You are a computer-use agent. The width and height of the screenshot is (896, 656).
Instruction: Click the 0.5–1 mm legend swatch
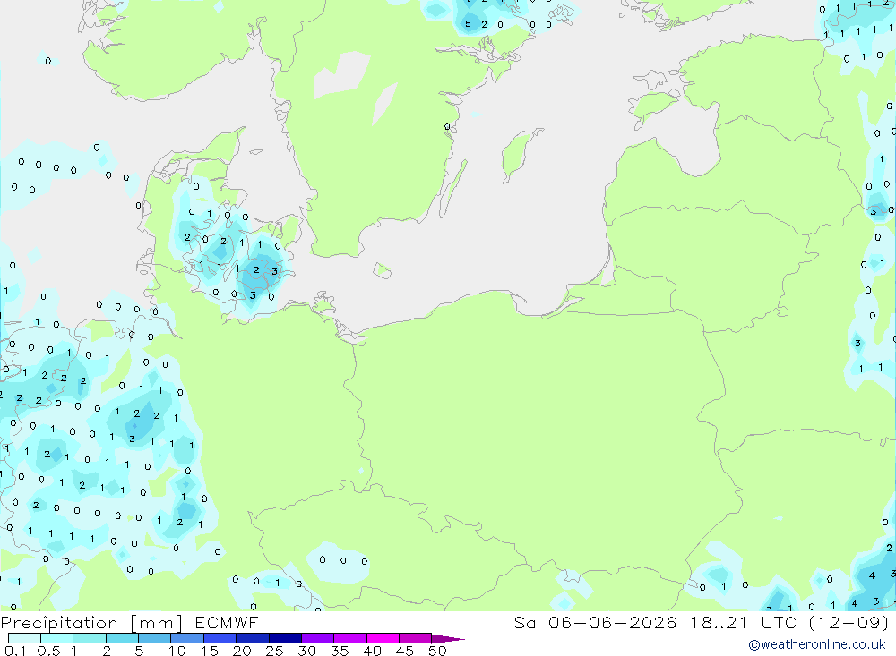(x=57, y=638)
